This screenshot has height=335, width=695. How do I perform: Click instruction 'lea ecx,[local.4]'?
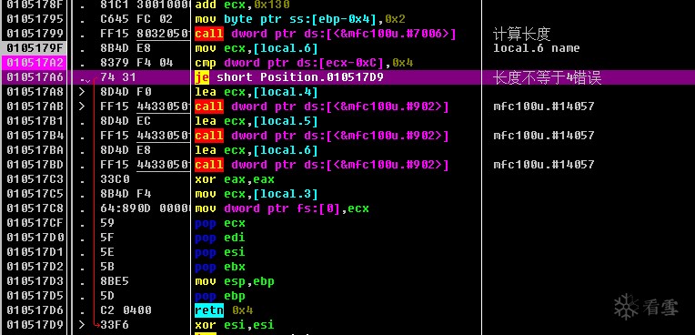point(257,92)
